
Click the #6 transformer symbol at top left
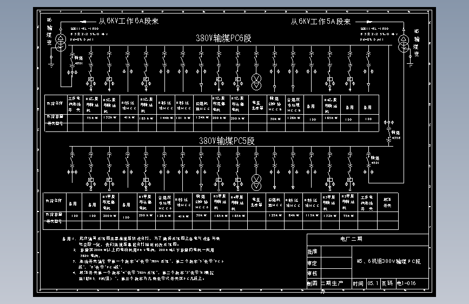coord(61,43)
